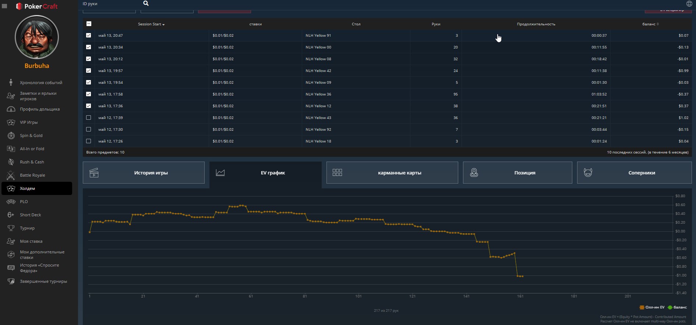Toggle the баланс legend swatch
This screenshot has width=696, height=325.
tap(670, 307)
